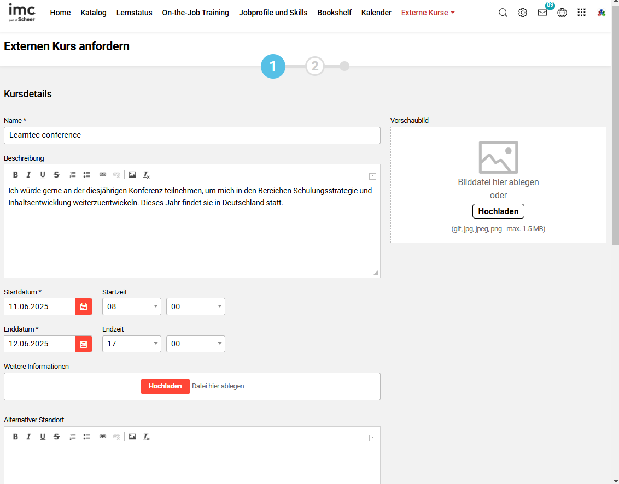Toggle bold in the Beschreibung editor
Screen dimensions: 619x484
click(x=15, y=175)
